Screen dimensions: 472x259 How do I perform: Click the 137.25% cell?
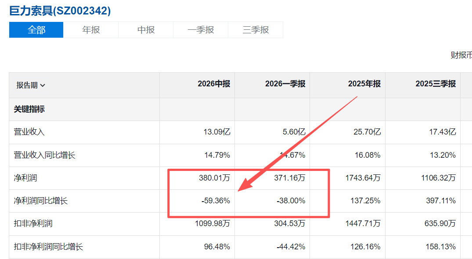click(365, 201)
